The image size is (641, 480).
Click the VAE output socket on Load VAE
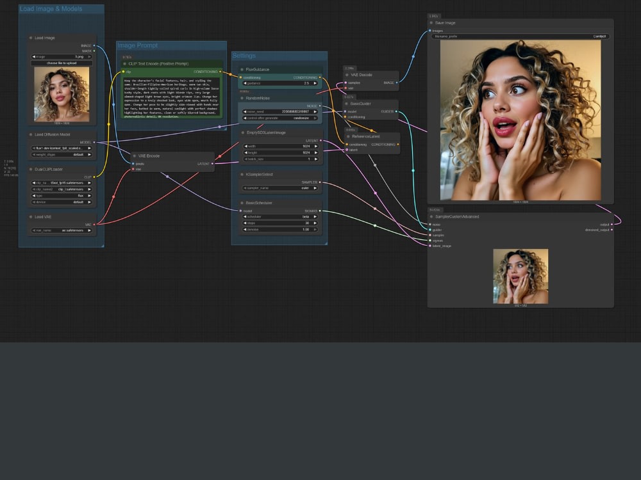point(94,225)
